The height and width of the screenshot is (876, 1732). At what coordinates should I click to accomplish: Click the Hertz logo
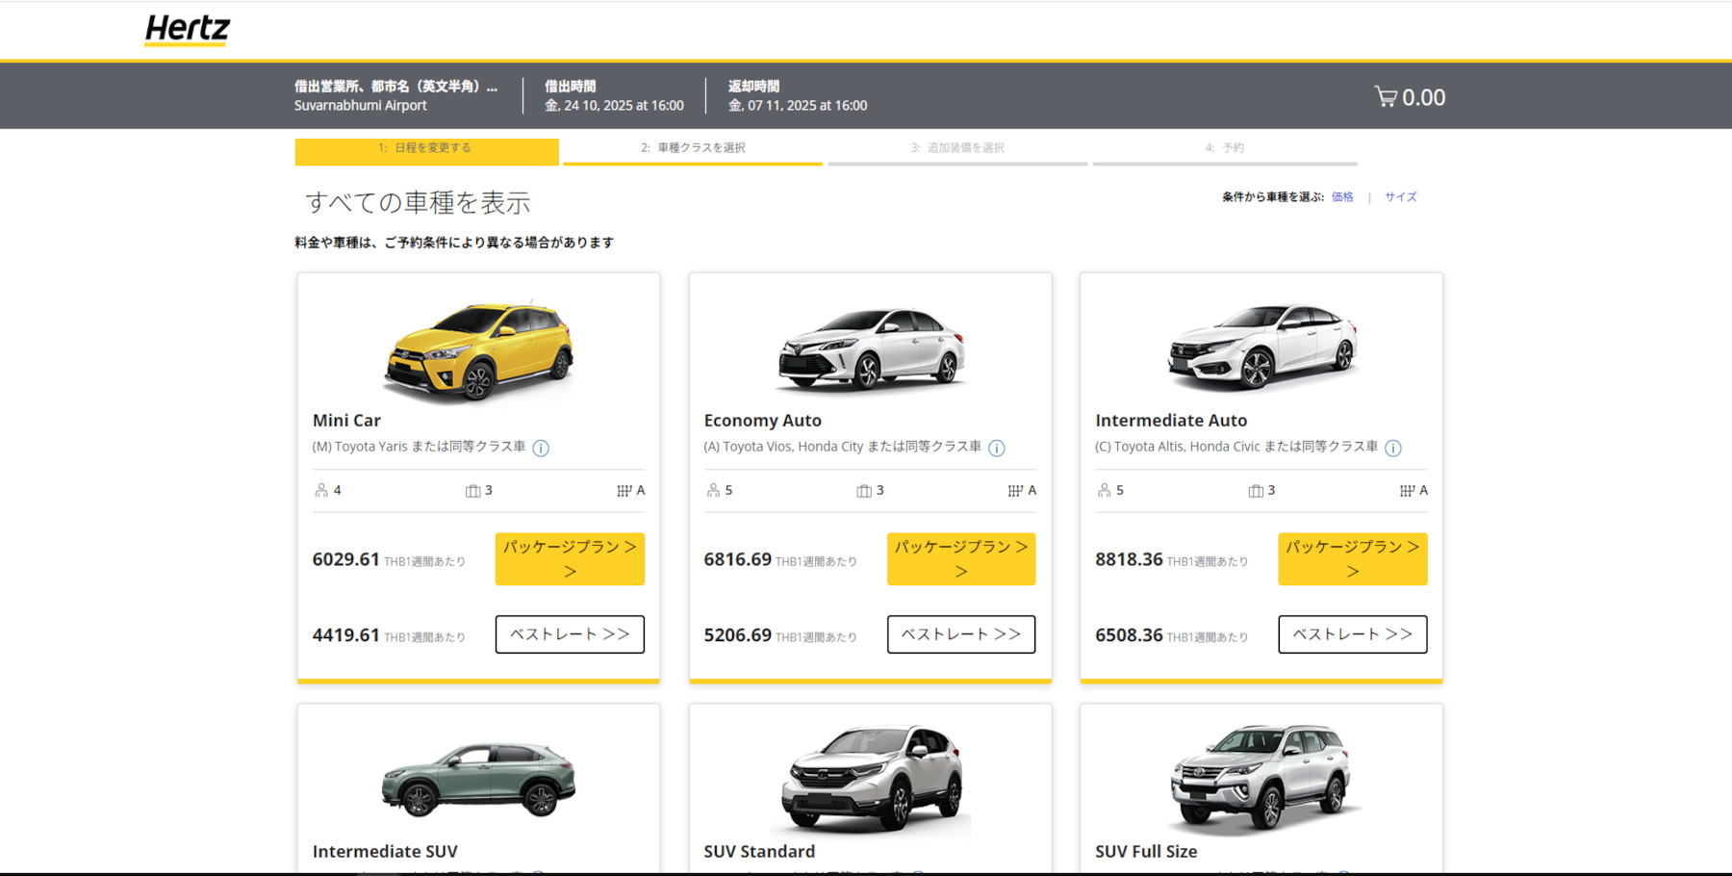186,29
